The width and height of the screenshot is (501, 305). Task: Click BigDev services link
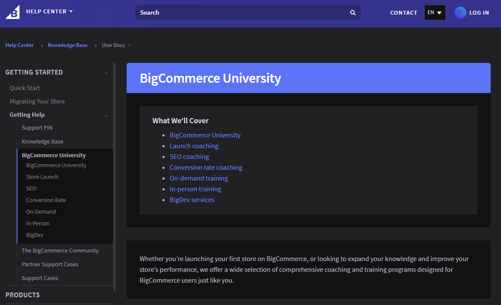[192, 200]
